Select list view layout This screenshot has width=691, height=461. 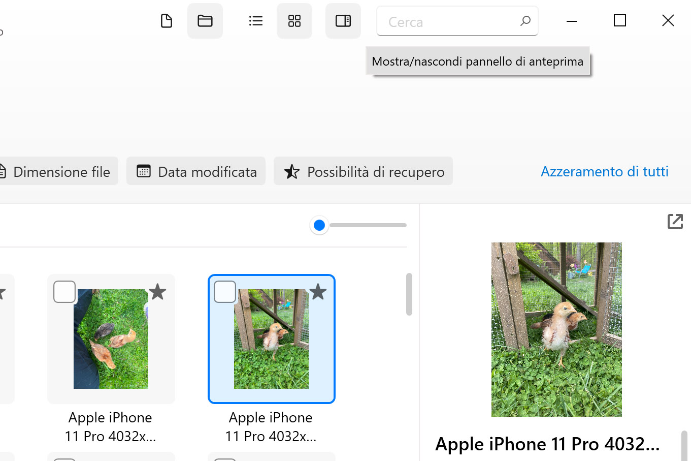click(x=256, y=21)
